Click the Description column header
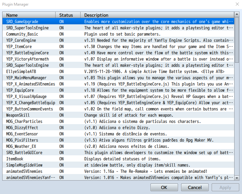 click(157, 15)
